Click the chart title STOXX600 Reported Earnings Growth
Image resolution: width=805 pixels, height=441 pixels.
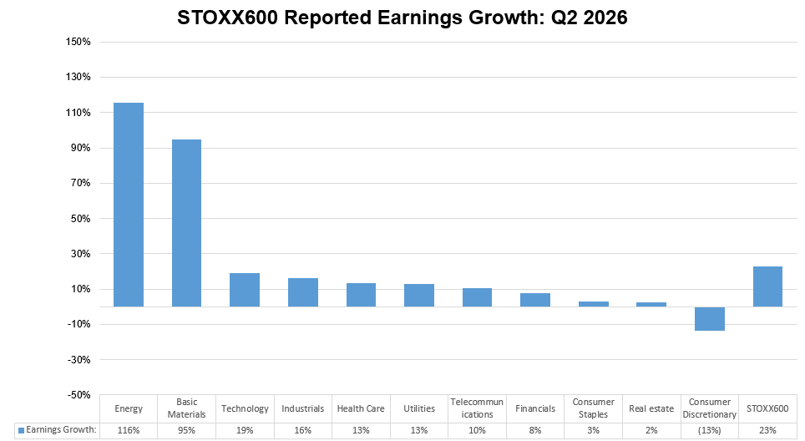(x=402, y=18)
